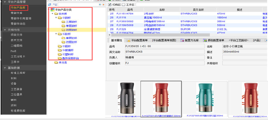Click the color grid icon on 颜色配置清单 tab
Screen dimensions: 268x120
coord(205,40)
